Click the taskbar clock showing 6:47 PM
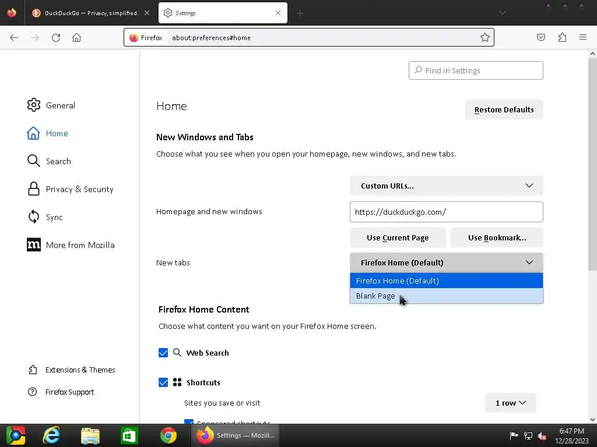Viewport: 597px width, 447px height. pos(571,431)
